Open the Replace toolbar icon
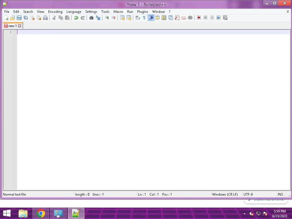292x219 pixels. [x=98, y=18]
